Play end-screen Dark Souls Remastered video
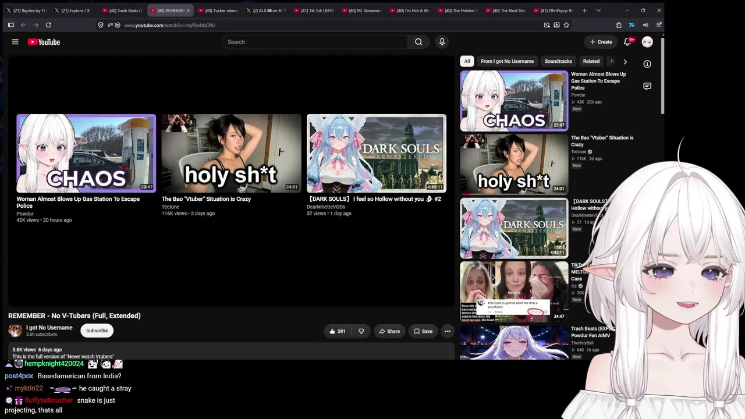 coord(377,153)
